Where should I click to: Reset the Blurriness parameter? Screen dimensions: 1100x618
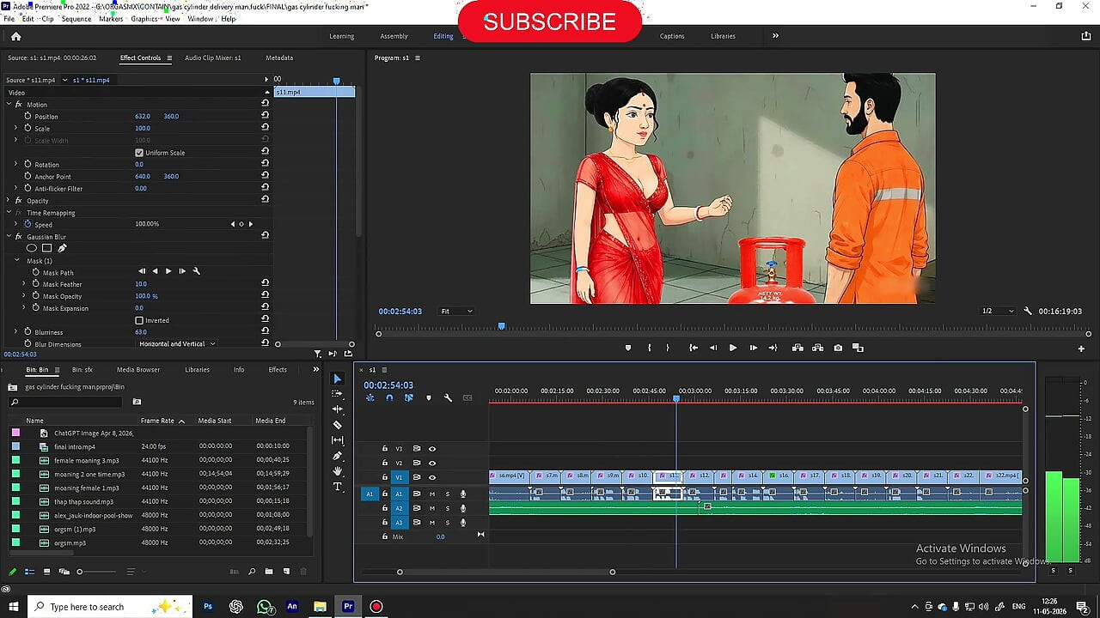pos(265,332)
